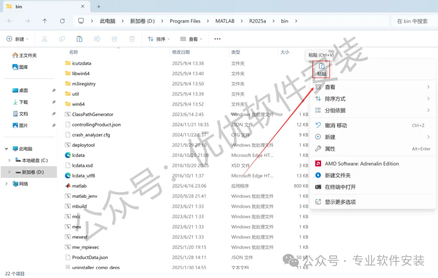Click the bin tab at top

pos(46,6)
